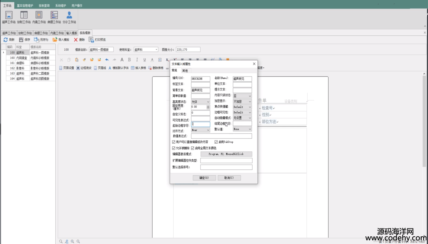Click the 插入表格 insert table icon

point(133,68)
